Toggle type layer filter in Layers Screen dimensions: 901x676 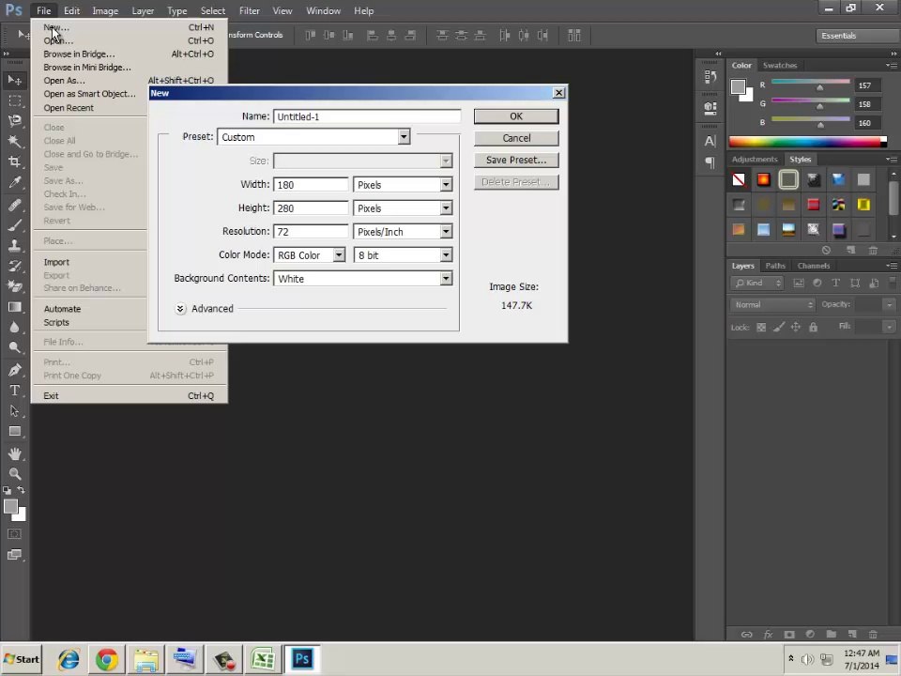click(836, 283)
